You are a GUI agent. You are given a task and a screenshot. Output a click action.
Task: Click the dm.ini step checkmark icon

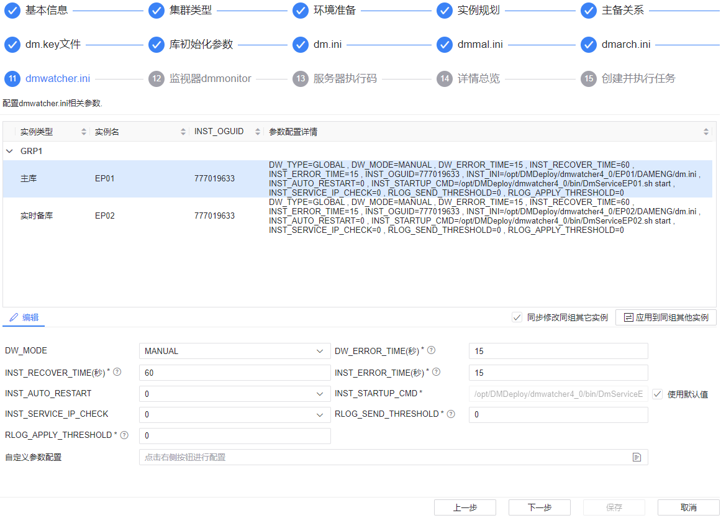click(x=301, y=45)
